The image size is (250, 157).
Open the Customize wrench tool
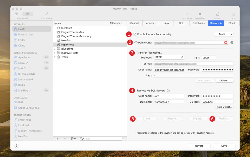(x=47, y=14)
